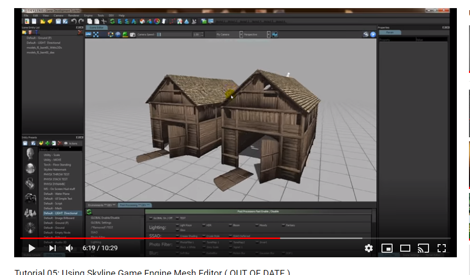Open the Perspective view dropdown
470x275 pixels.
269,34
